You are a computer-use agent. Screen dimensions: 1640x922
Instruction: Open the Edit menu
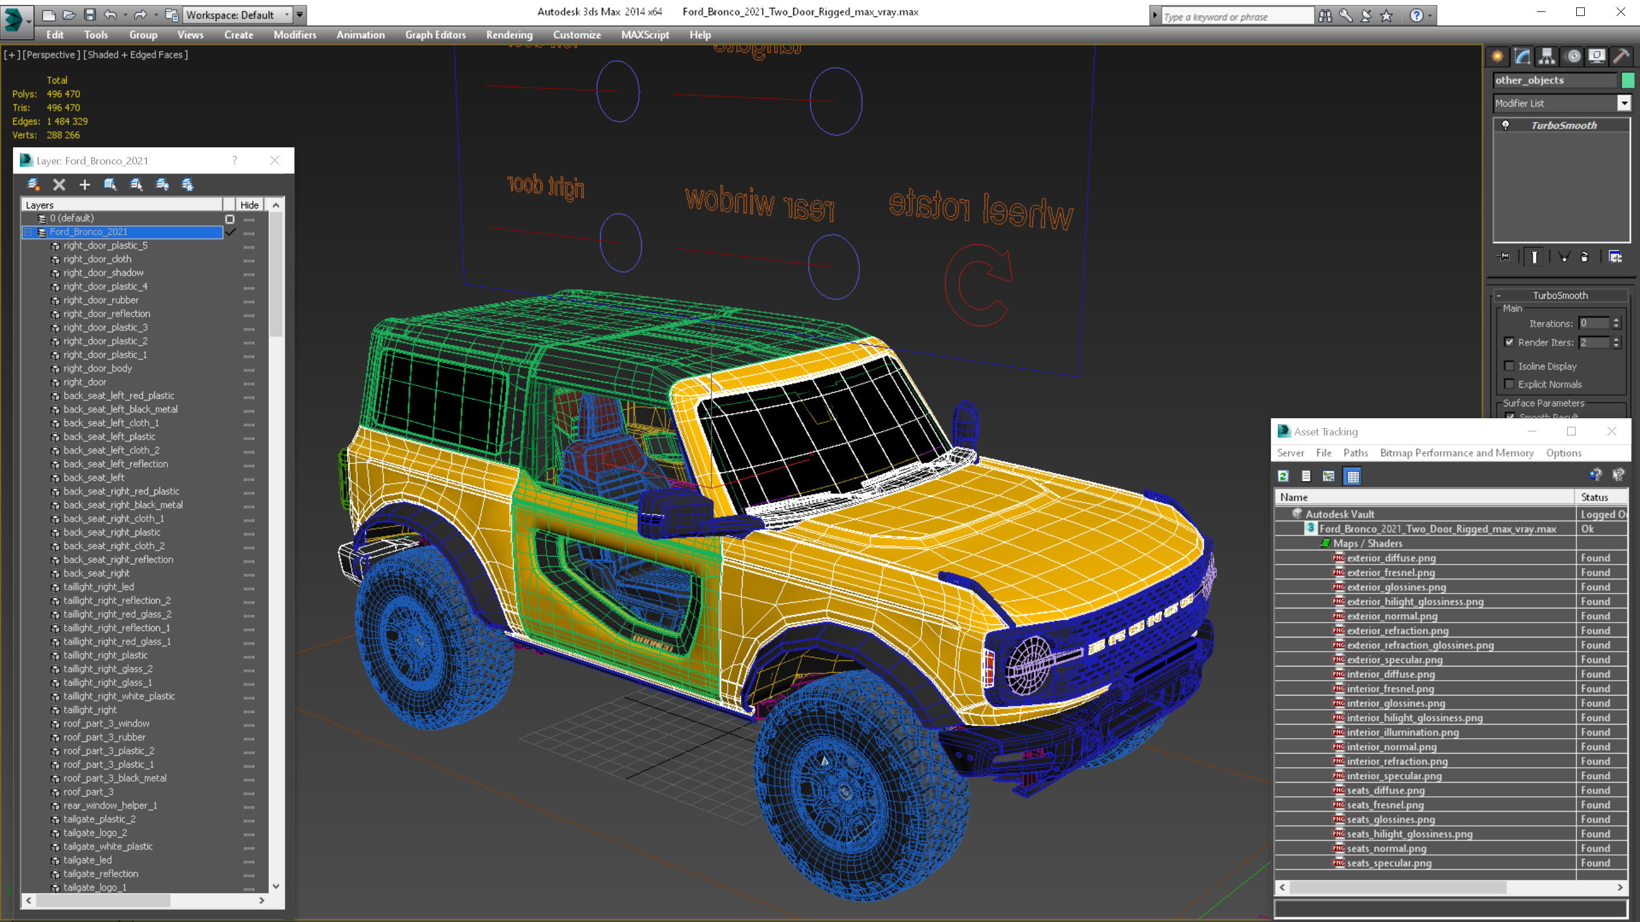[55, 35]
